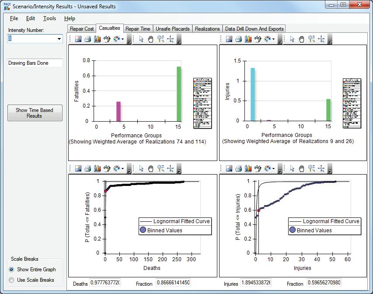Activate the pan hand tool above the Fatalities chart

click(151, 39)
